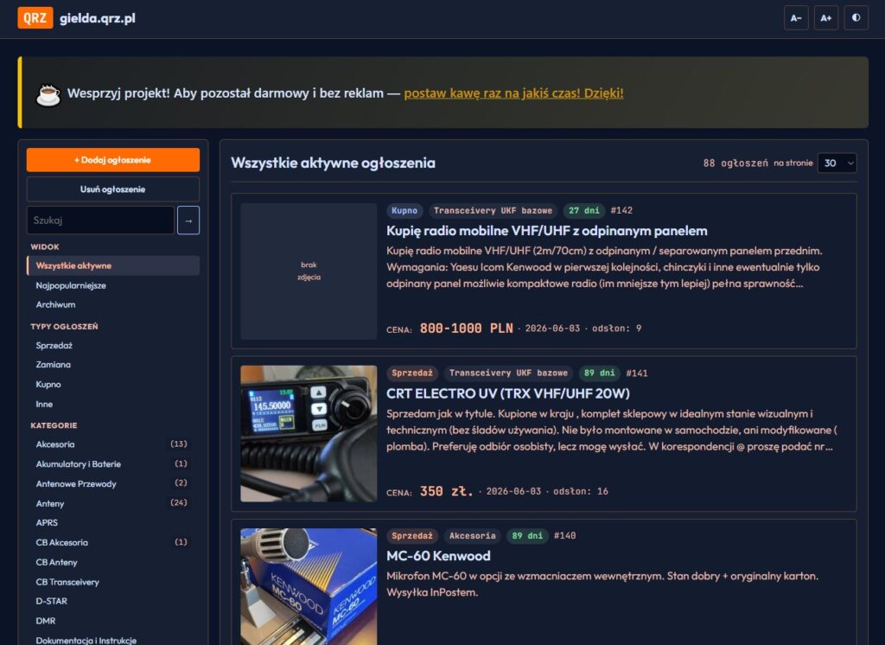
Task: Submit search with arrow button
Action: click(x=188, y=220)
